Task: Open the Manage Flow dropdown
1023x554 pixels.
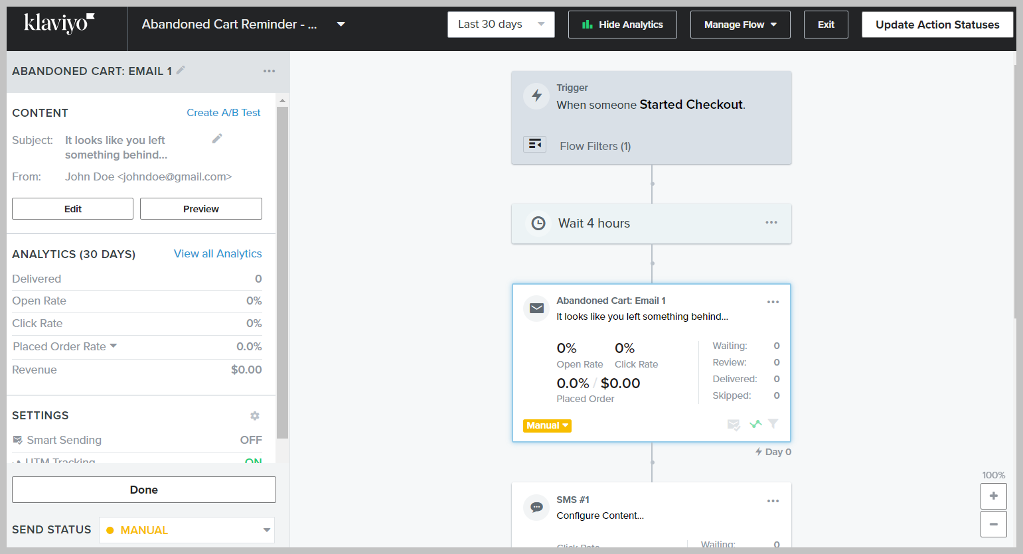Action: (740, 25)
